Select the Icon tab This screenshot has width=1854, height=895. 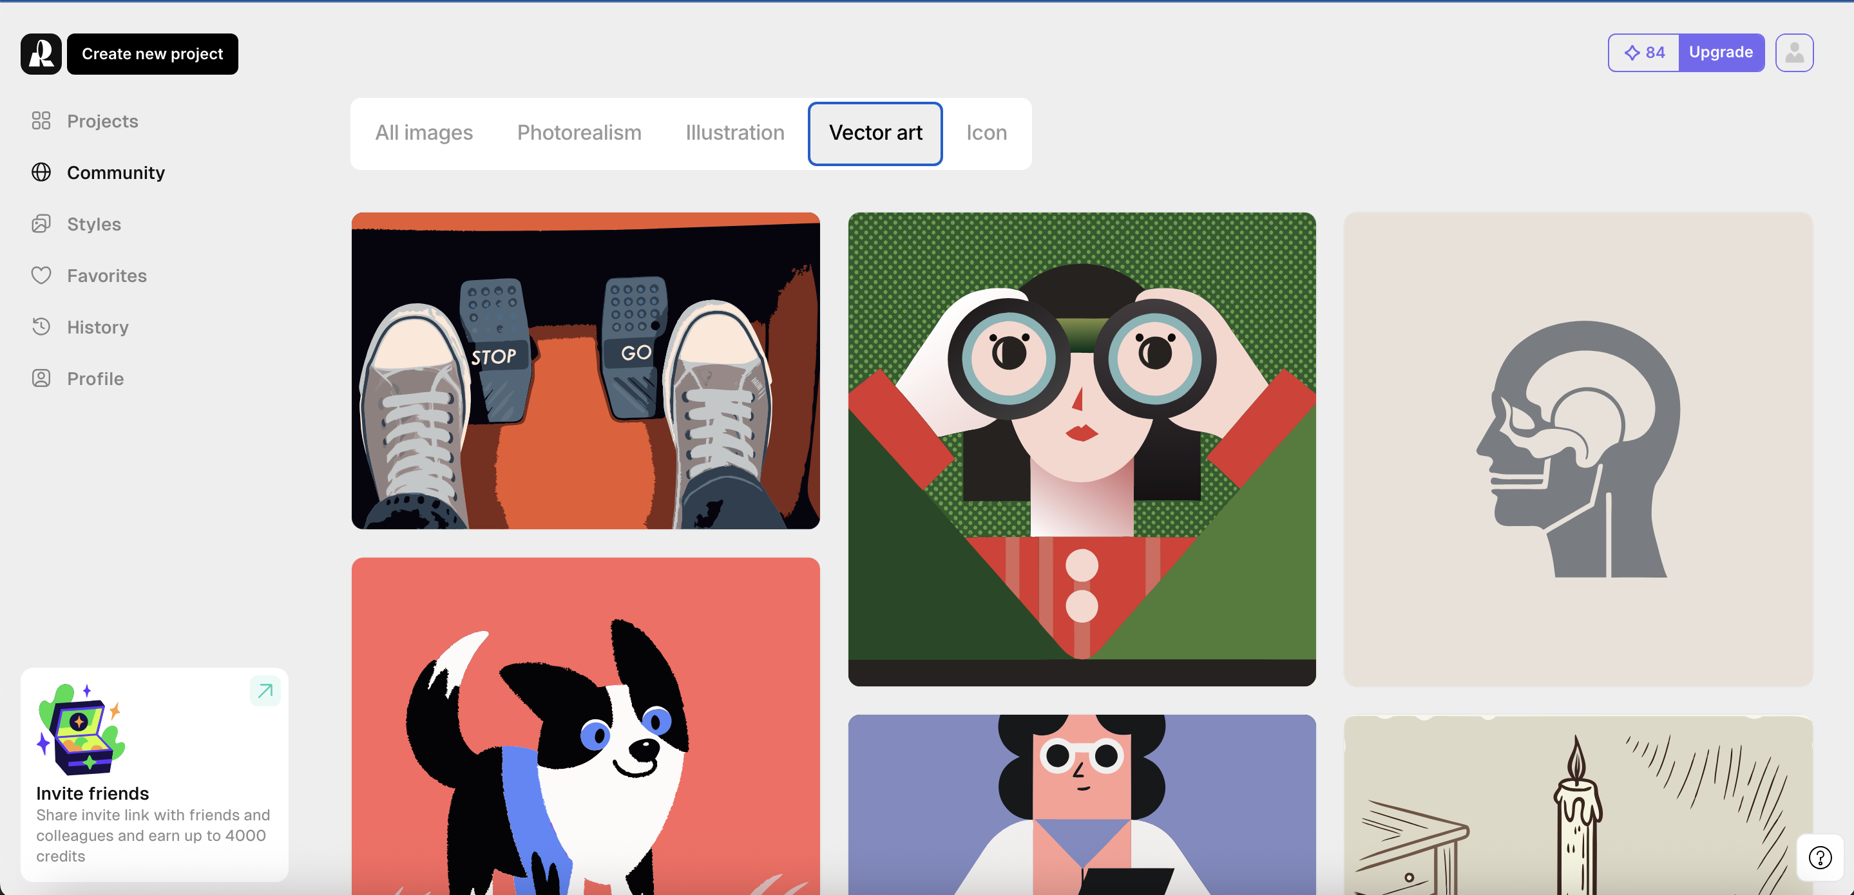986,133
